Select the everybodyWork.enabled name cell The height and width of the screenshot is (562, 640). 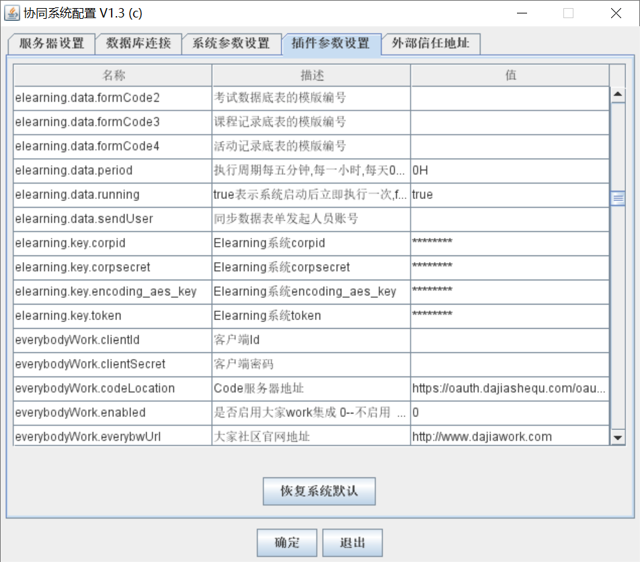(x=113, y=413)
